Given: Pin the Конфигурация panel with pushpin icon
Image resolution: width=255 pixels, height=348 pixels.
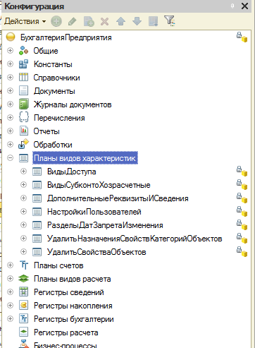Looking at the screenshot, I should point(232,6).
